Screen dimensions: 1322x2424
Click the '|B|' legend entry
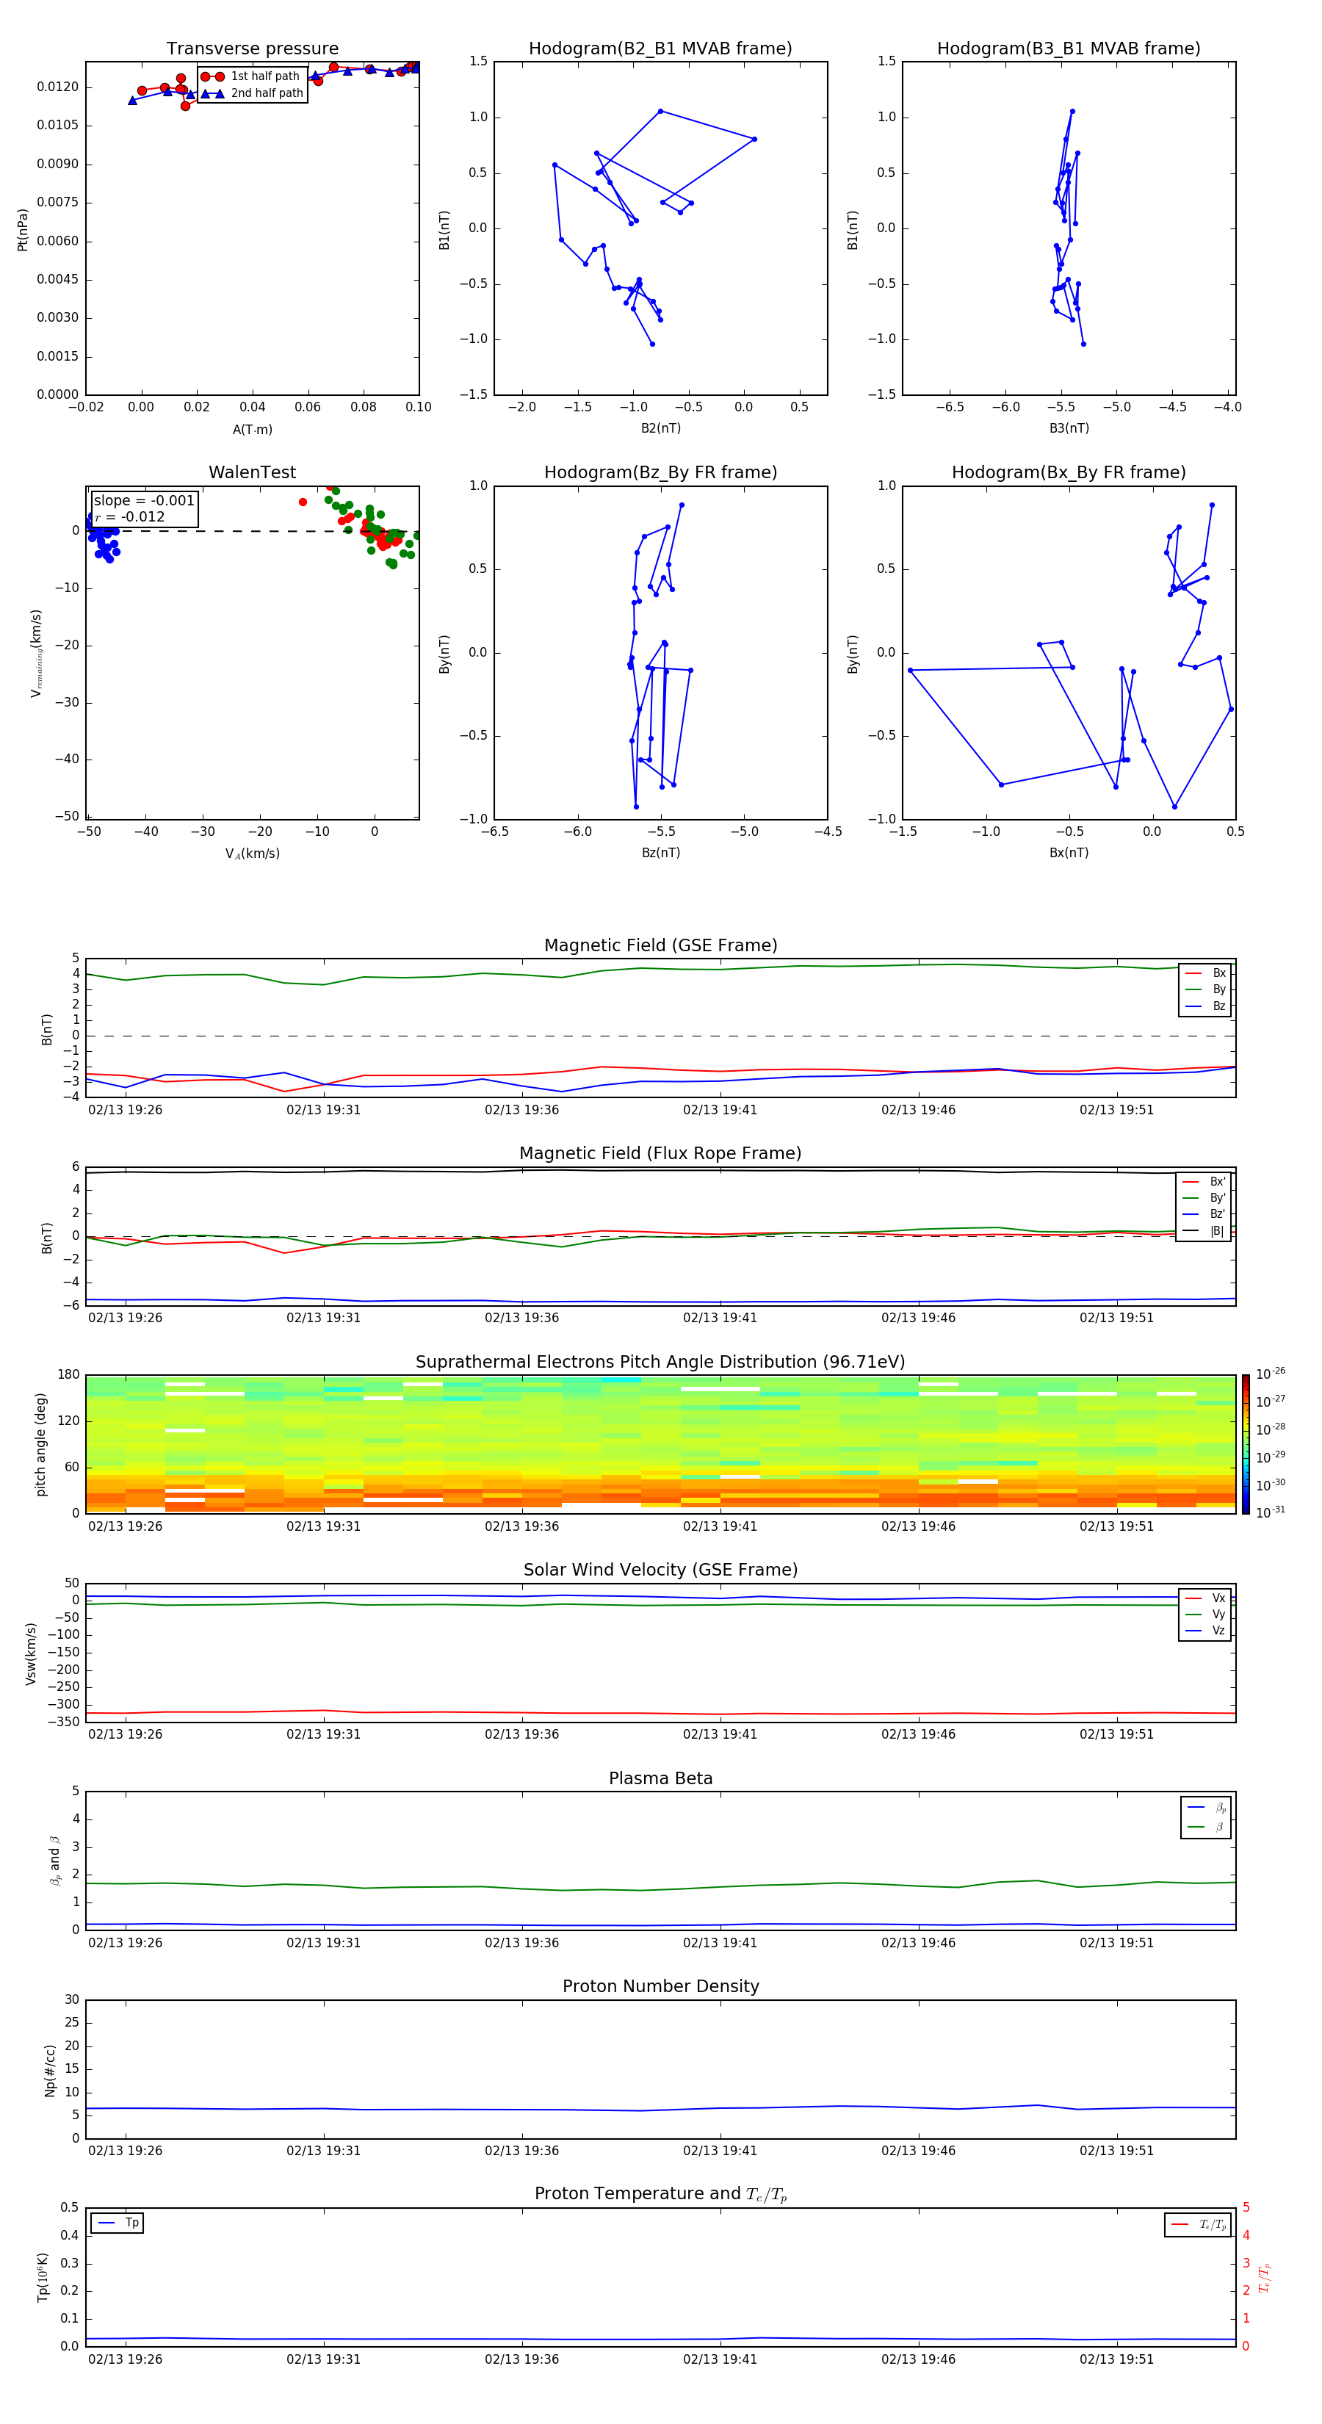(x=1204, y=1231)
